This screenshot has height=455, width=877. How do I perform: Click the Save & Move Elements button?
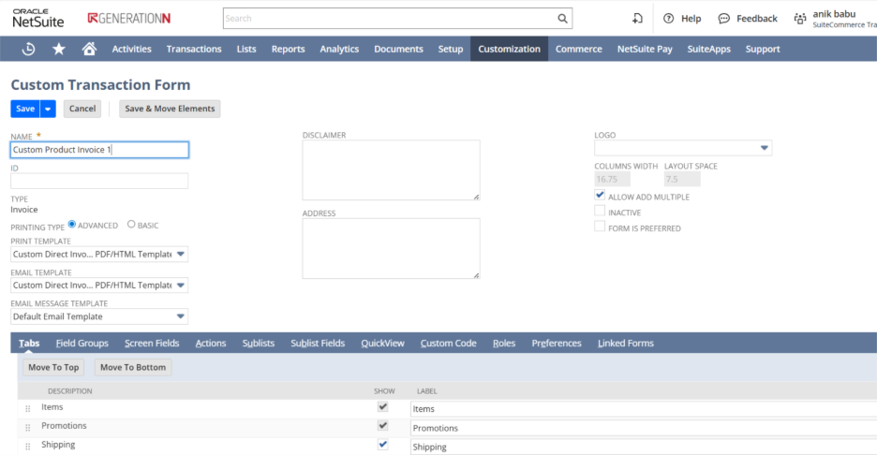click(x=170, y=109)
